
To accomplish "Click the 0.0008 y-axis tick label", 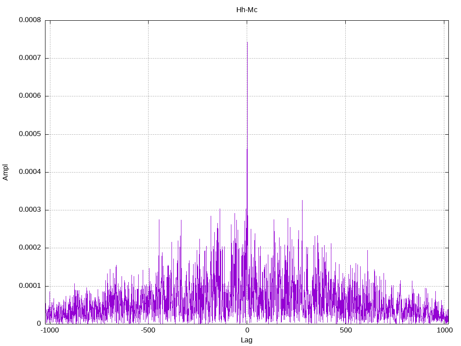I will point(30,20).
